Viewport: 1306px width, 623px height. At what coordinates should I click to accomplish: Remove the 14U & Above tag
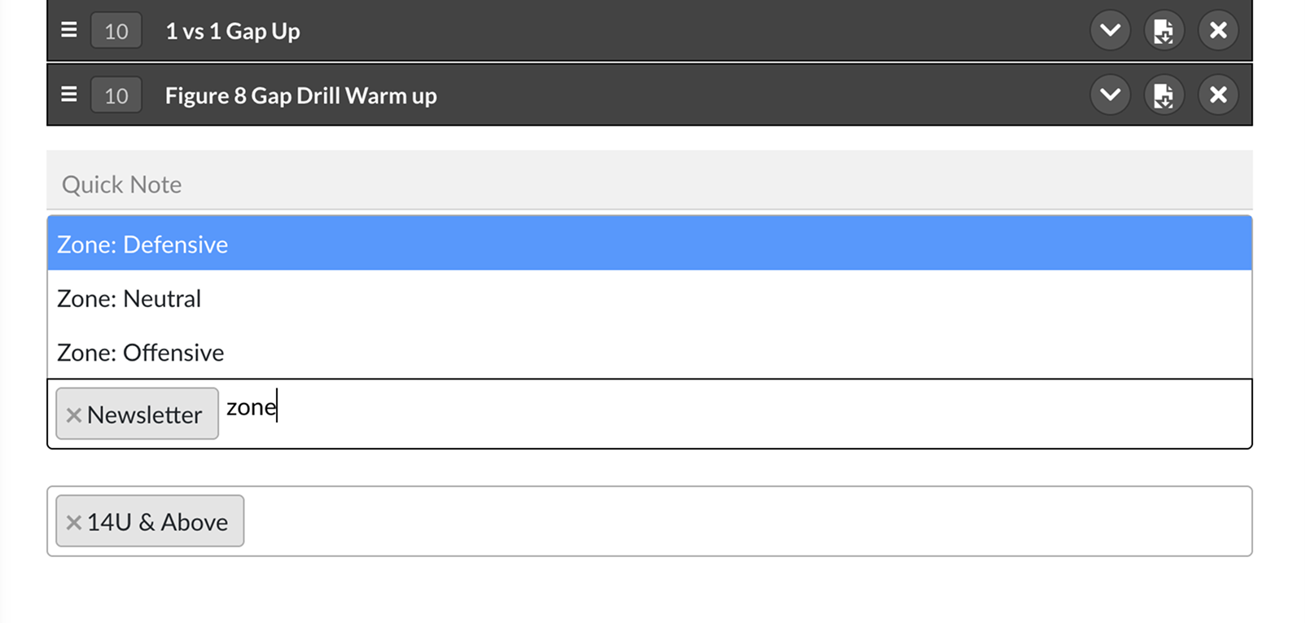73,522
